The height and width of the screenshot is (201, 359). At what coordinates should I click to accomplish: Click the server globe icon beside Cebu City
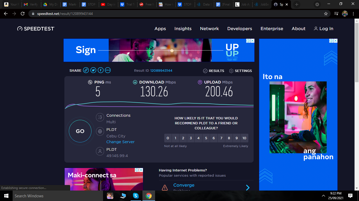click(100, 131)
